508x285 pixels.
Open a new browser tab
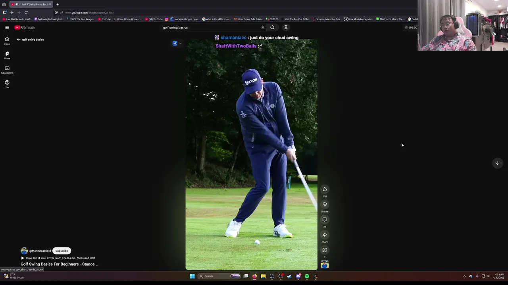pyautogui.click(x=57, y=4)
